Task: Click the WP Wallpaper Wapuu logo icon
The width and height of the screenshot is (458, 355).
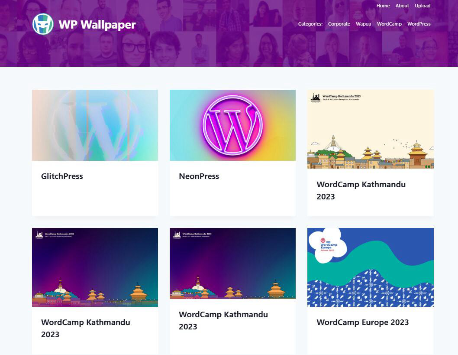Action: [43, 24]
